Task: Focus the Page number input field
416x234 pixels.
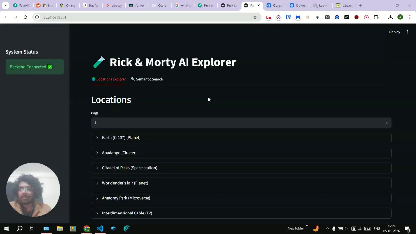Action: coord(232,123)
